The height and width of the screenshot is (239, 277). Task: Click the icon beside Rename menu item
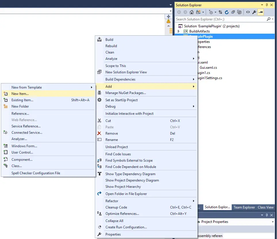pyautogui.click(x=99, y=140)
